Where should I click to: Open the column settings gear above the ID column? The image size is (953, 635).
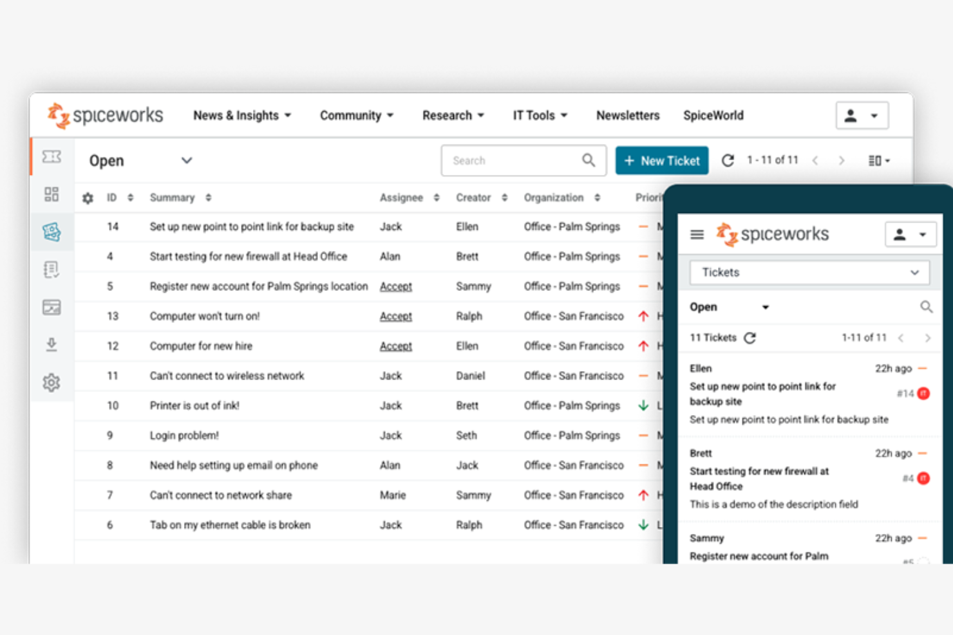[x=88, y=198]
